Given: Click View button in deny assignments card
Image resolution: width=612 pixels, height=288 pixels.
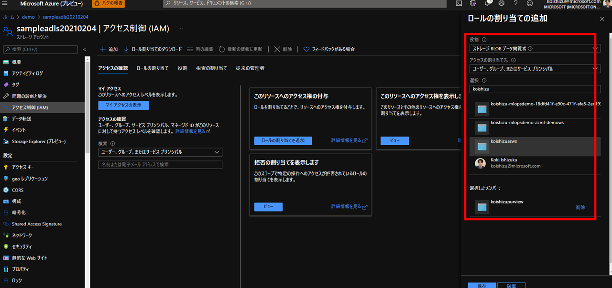Looking at the screenshot, I should click(268, 207).
